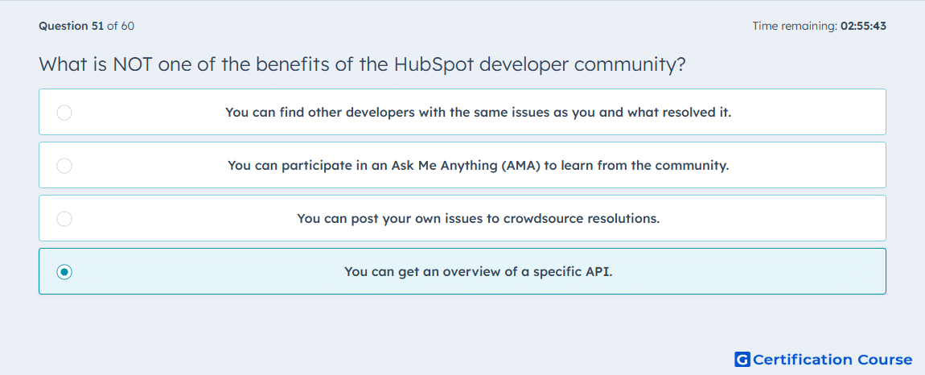
Task: Click the word 'API.' in the last answer
Action: (x=599, y=272)
